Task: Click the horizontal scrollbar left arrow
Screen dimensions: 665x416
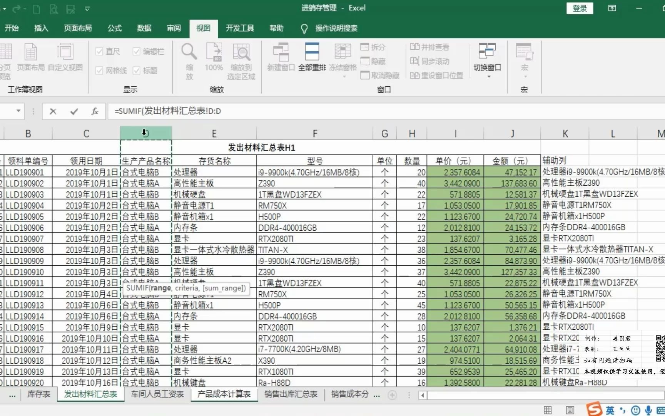Action: [x=423, y=395]
